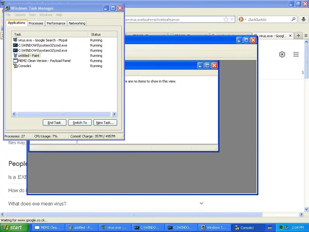The width and height of the screenshot is (309, 232).
Task: Open Google settings gear icon
Action: pos(282,54)
